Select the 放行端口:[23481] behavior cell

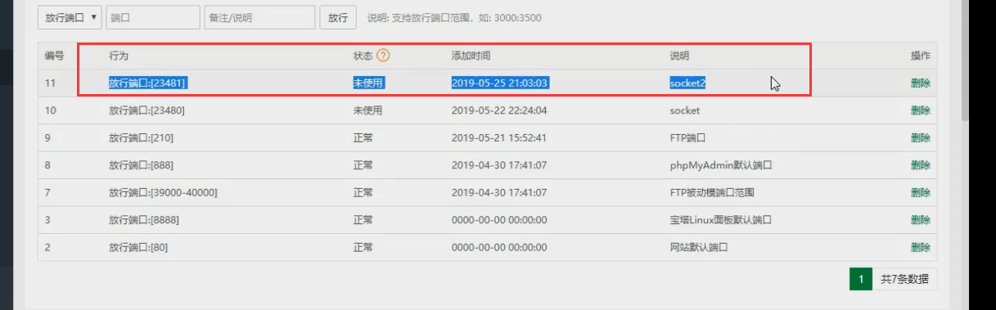pos(149,83)
